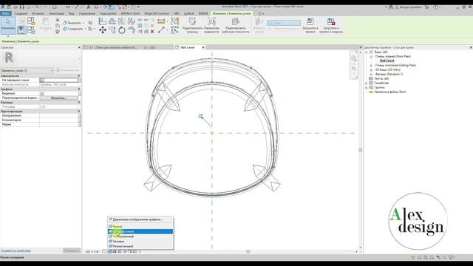This screenshot has height=266, width=473.
Task: Expand Планы потолков (Ceiling Plan) tree node
Action: (x=371, y=65)
